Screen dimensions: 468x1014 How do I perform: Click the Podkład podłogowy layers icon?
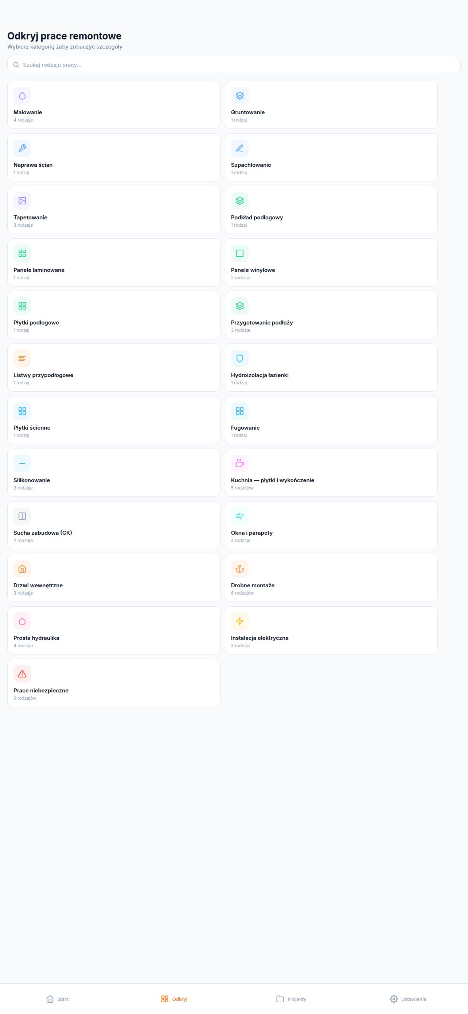pyautogui.click(x=240, y=201)
